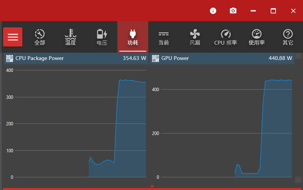Open the 使用率 usage tab

(x=257, y=37)
